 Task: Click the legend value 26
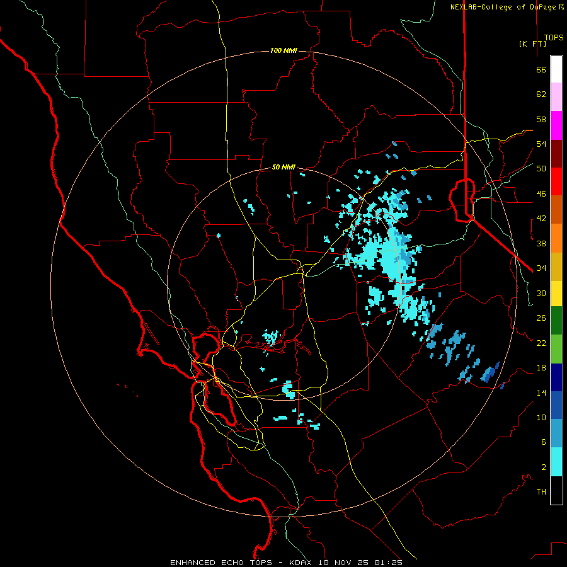tap(541, 318)
